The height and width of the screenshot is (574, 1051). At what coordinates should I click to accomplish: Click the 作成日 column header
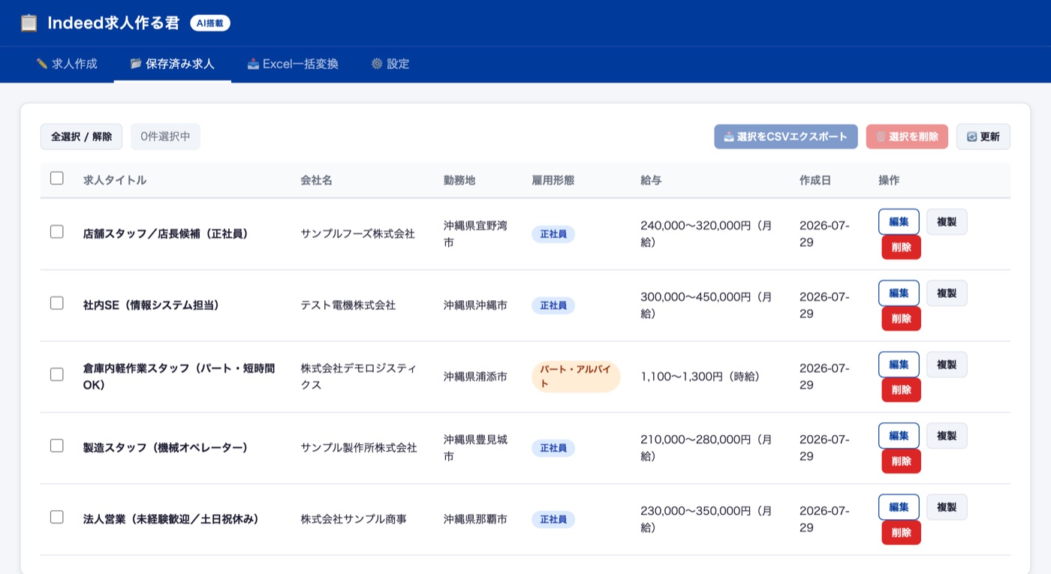[x=815, y=180]
